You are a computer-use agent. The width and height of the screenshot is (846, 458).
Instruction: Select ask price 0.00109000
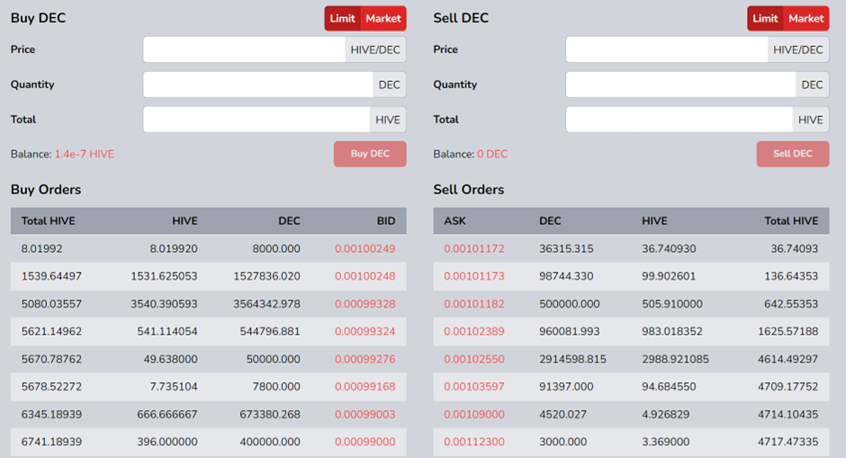click(x=474, y=414)
